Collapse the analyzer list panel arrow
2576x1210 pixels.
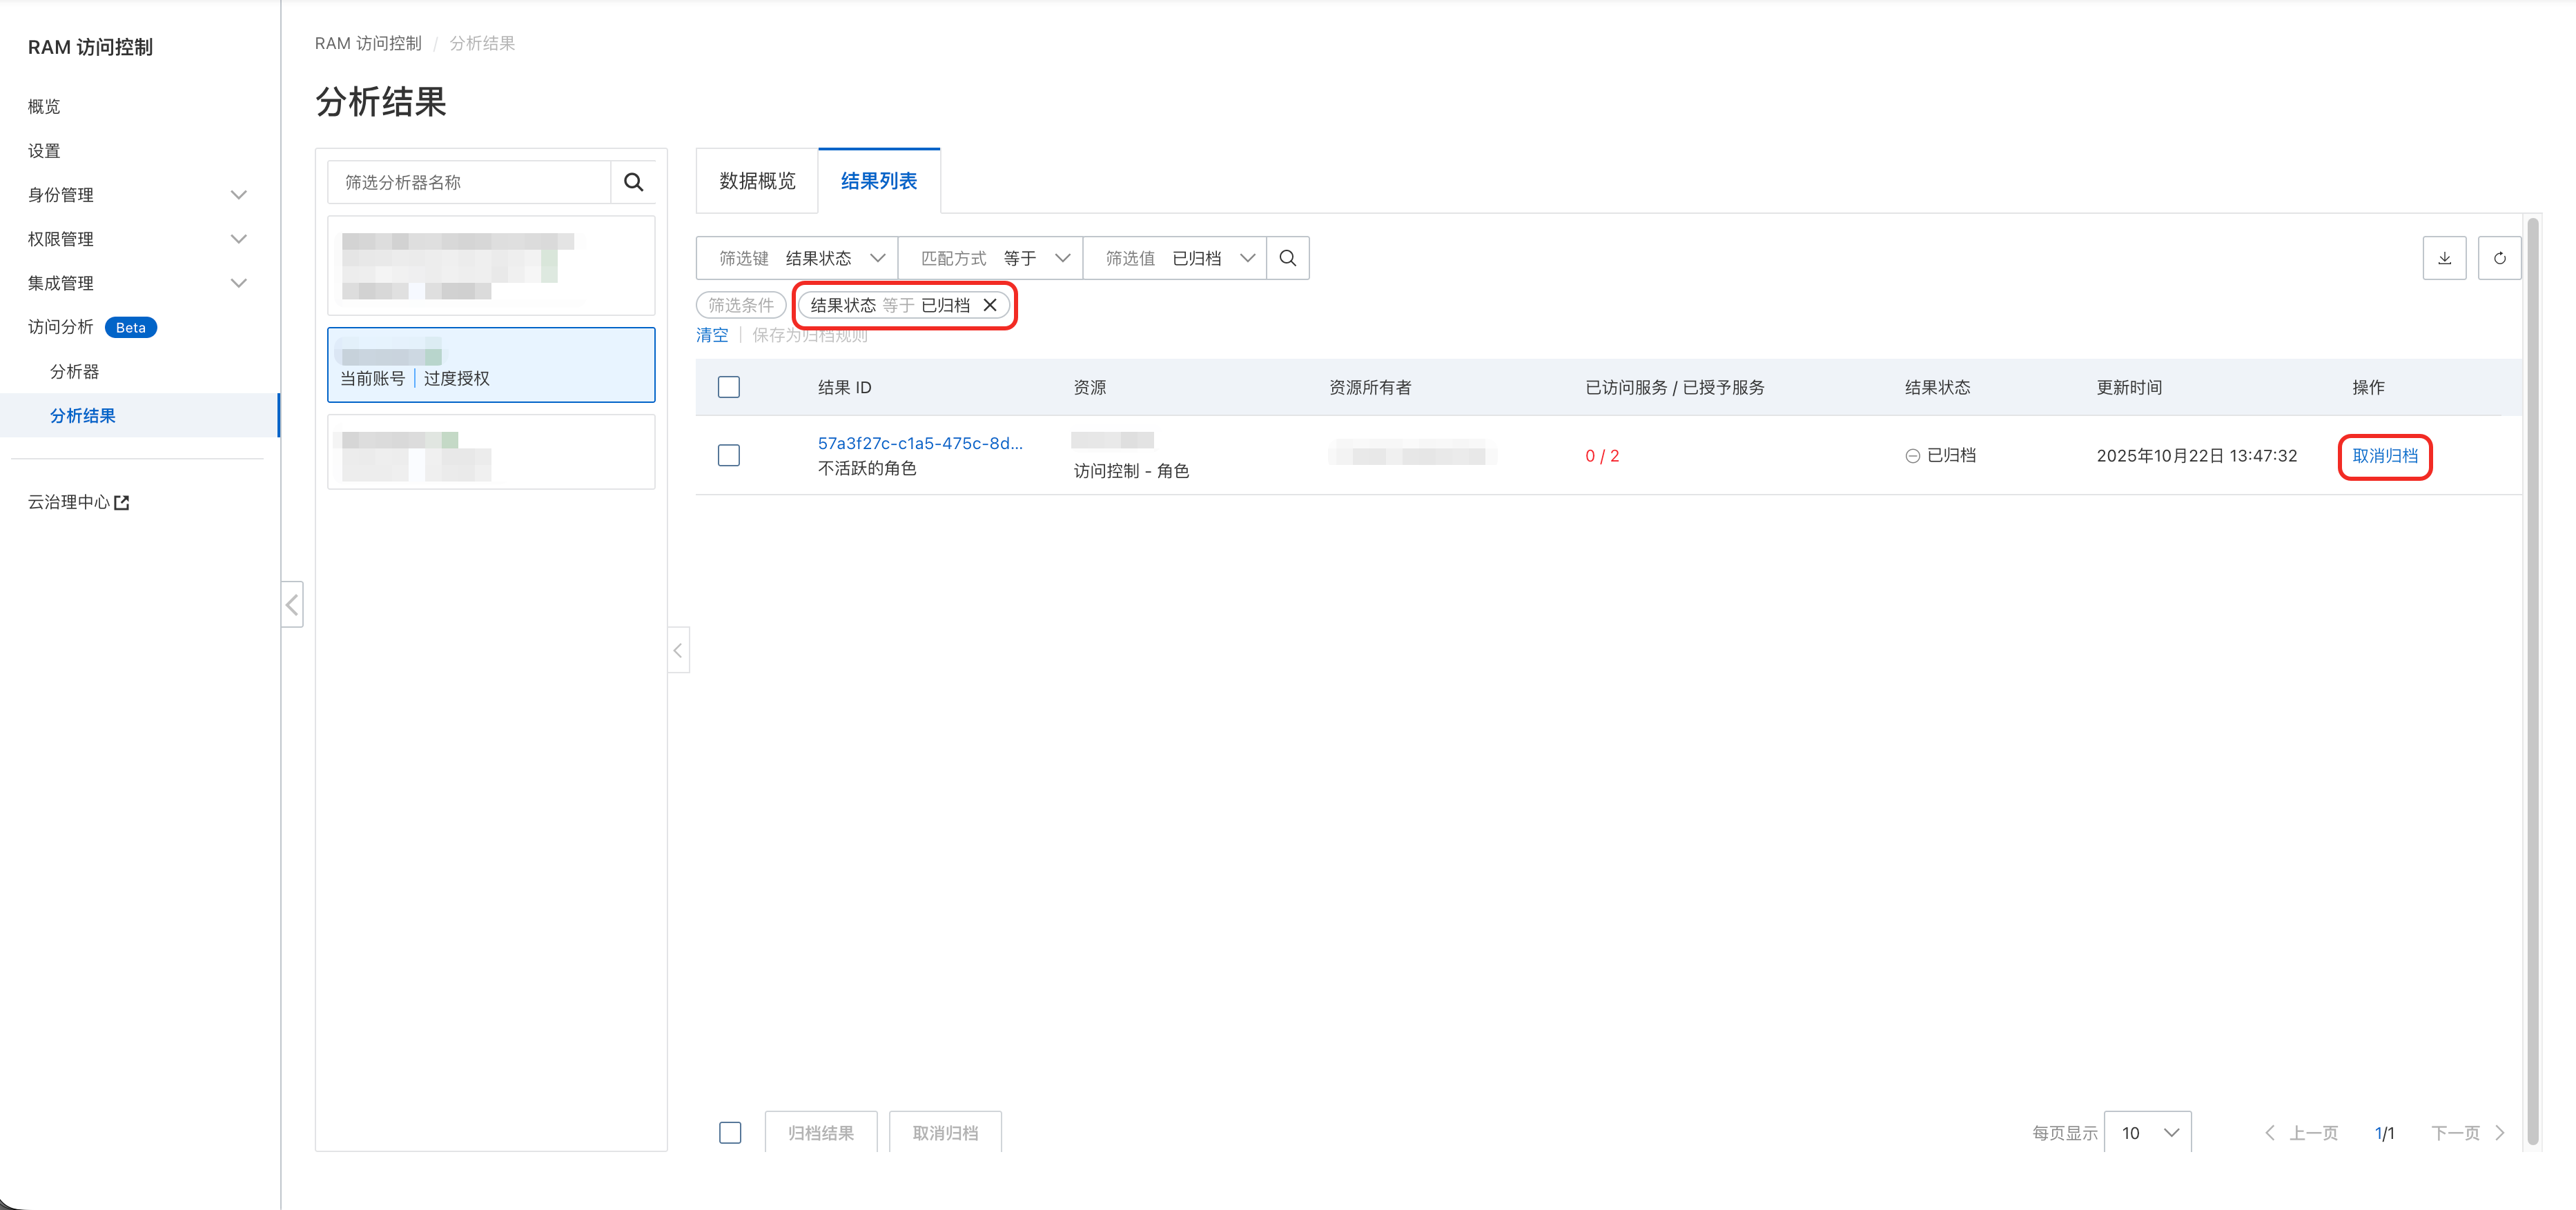pos(678,651)
